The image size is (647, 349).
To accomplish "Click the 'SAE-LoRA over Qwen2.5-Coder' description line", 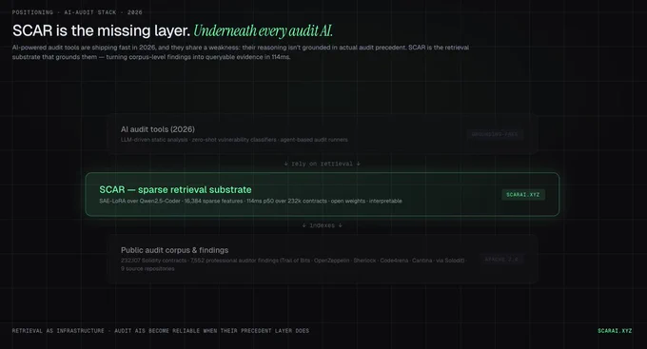I will pyautogui.click(x=250, y=201).
